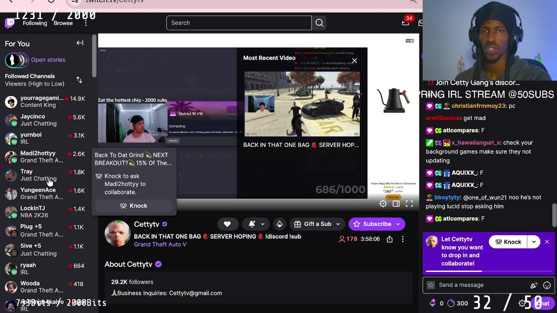This screenshot has width=557, height=313.
Task: Click the Most Recent Video thumbnail
Action: coord(302,104)
